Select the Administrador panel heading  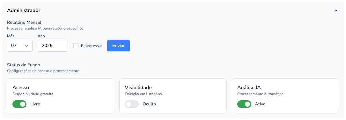click(24, 10)
